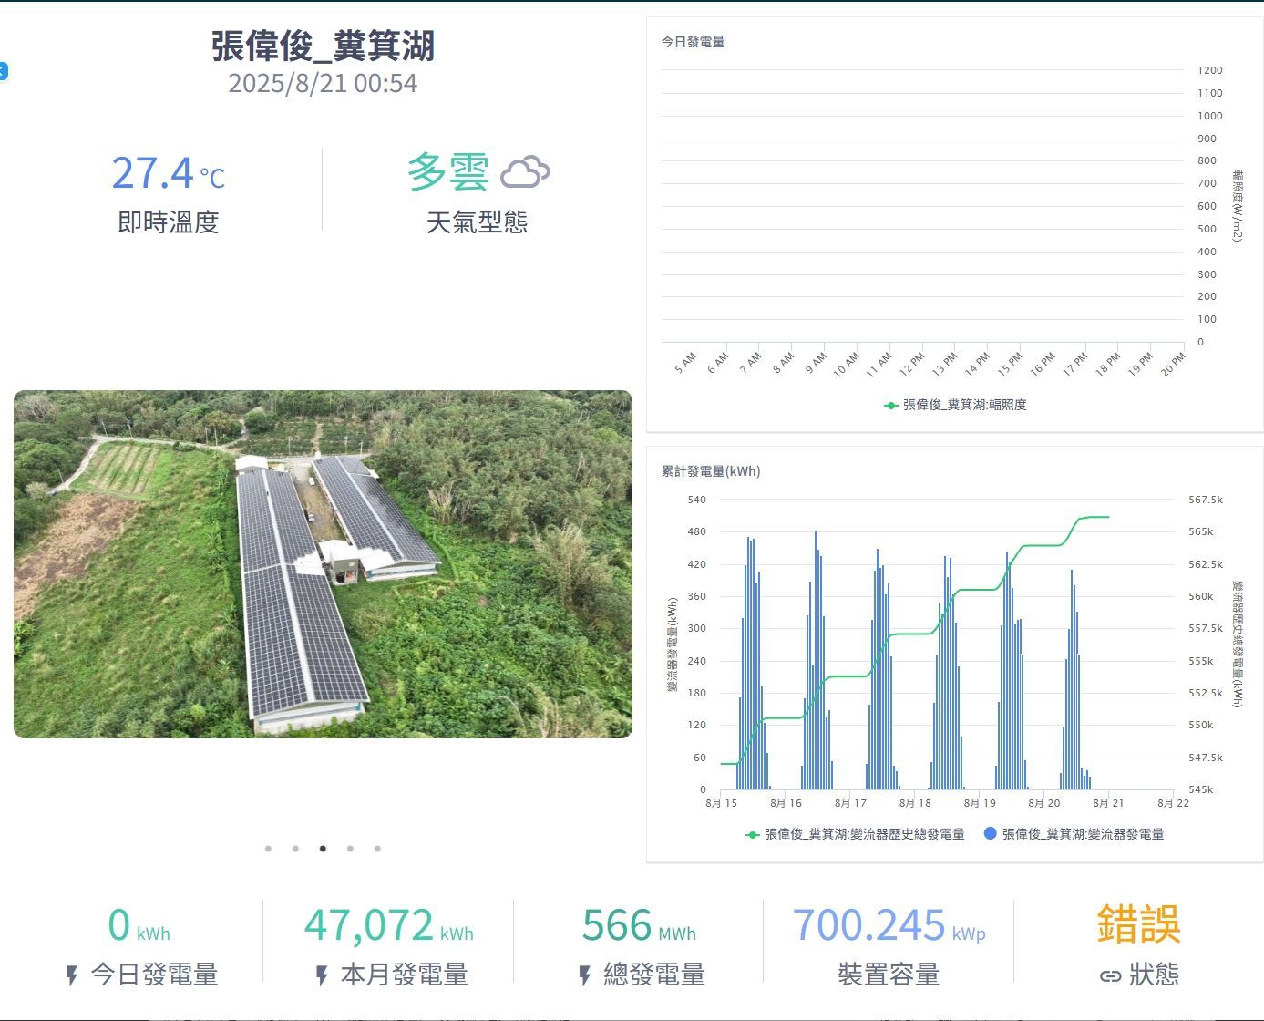
Task: Toggle the 張偉俊_糞箕湖:輻照度 legend series
Action: [x=956, y=405]
